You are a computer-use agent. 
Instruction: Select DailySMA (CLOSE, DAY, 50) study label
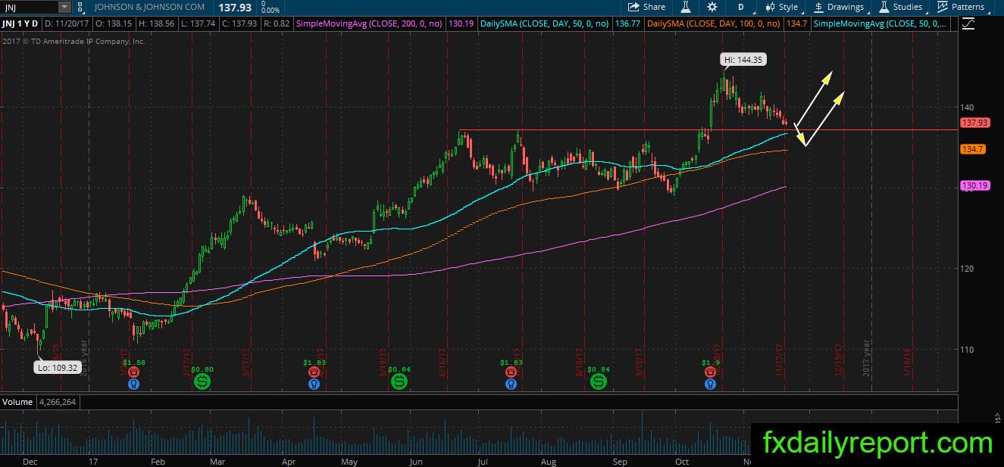click(544, 24)
